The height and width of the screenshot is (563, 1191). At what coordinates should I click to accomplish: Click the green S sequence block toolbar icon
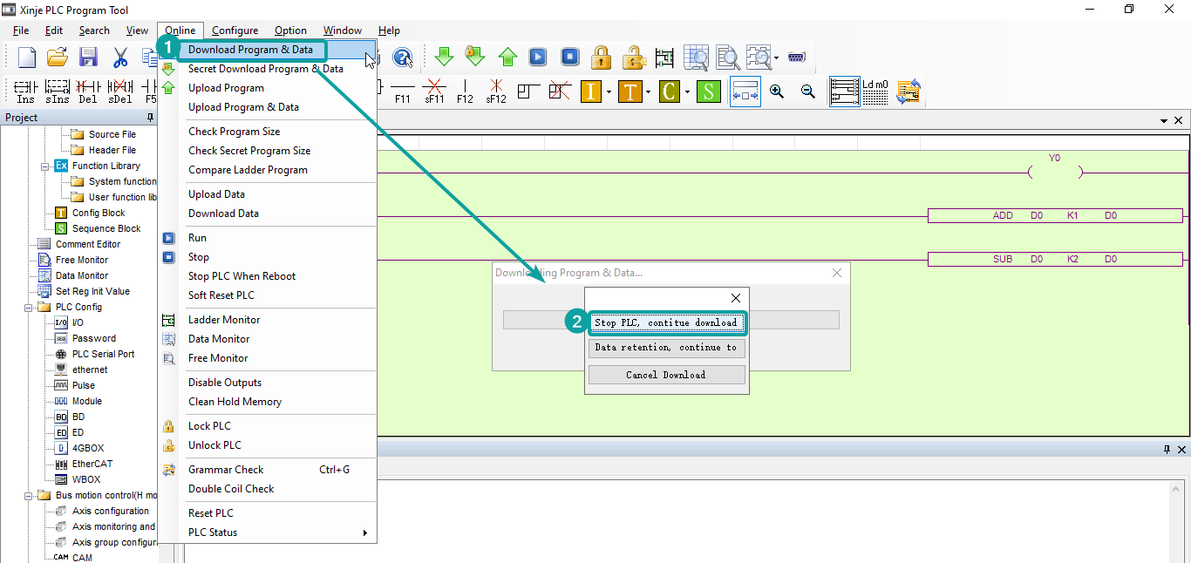(x=708, y=92)
